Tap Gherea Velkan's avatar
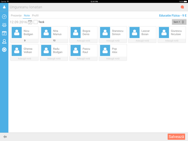 pyautogui.click(x=17, y=50)
